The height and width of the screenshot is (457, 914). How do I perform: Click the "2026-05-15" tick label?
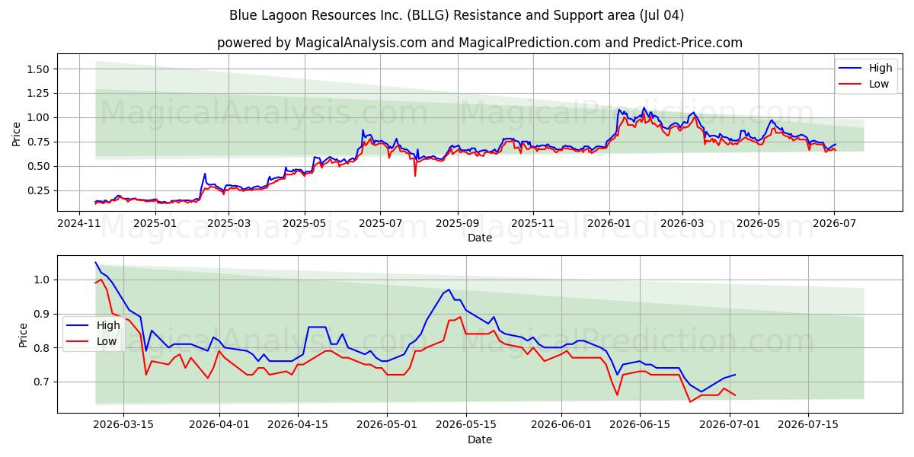tap(465, 425)
